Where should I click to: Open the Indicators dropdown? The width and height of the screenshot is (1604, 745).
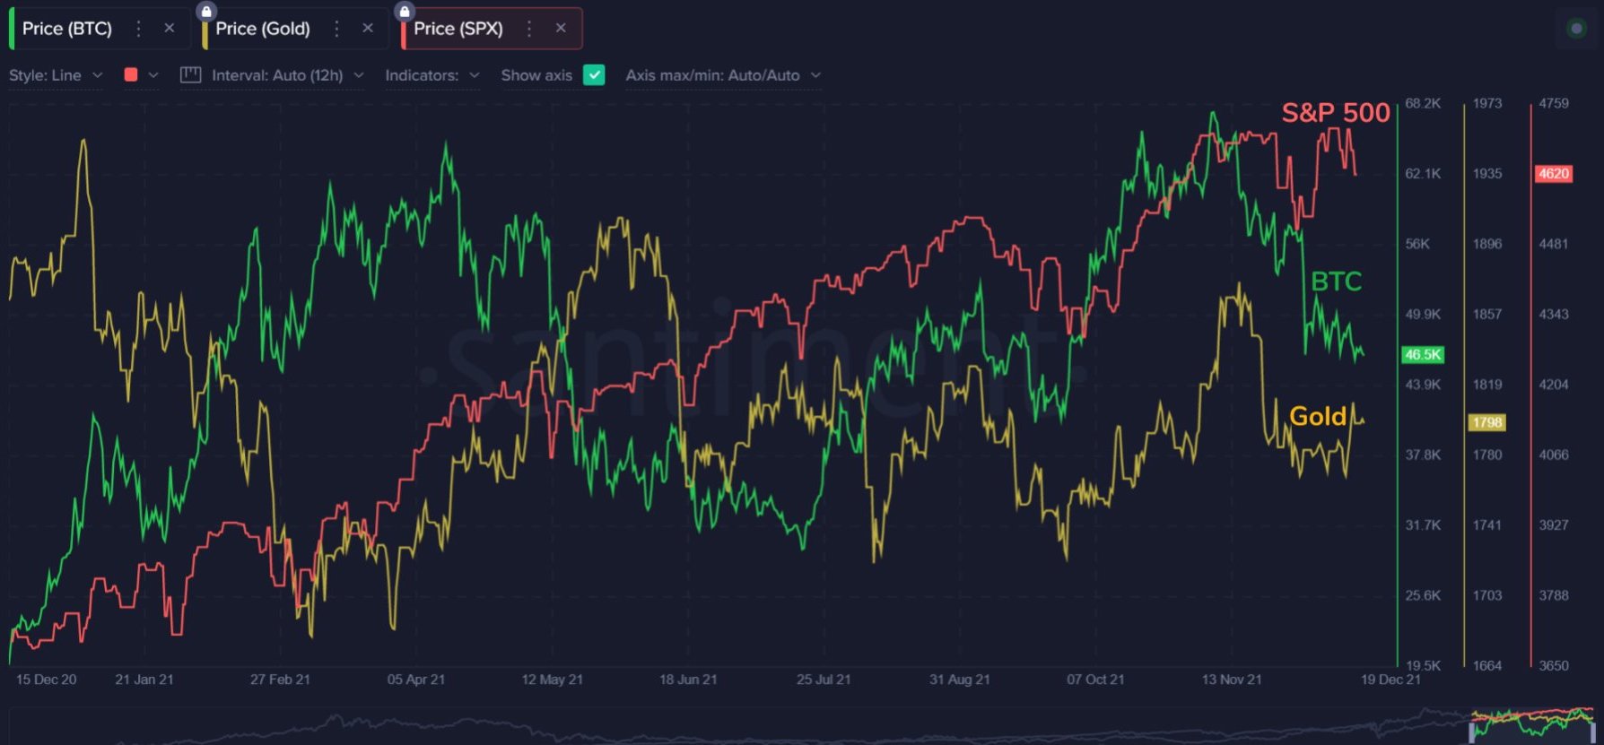tap(432, 75)
